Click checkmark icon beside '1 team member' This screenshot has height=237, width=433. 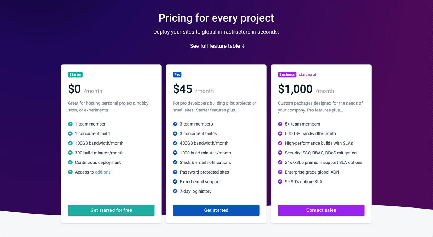click(x=70, y=124)
